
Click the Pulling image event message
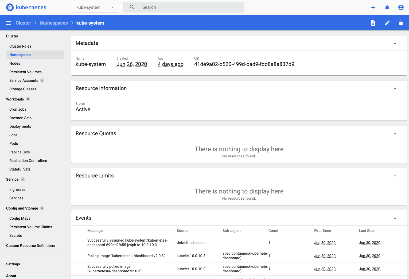tap(126, 256)
